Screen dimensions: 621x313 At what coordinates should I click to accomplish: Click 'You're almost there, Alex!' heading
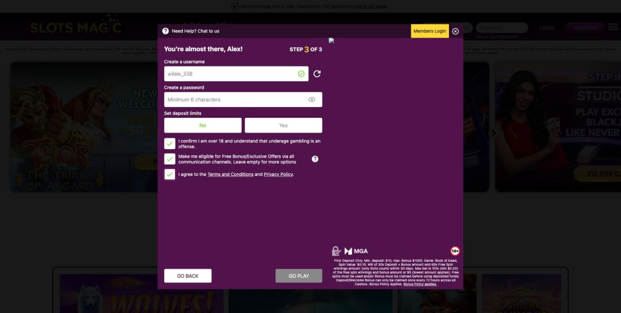[x=203, y=49]
